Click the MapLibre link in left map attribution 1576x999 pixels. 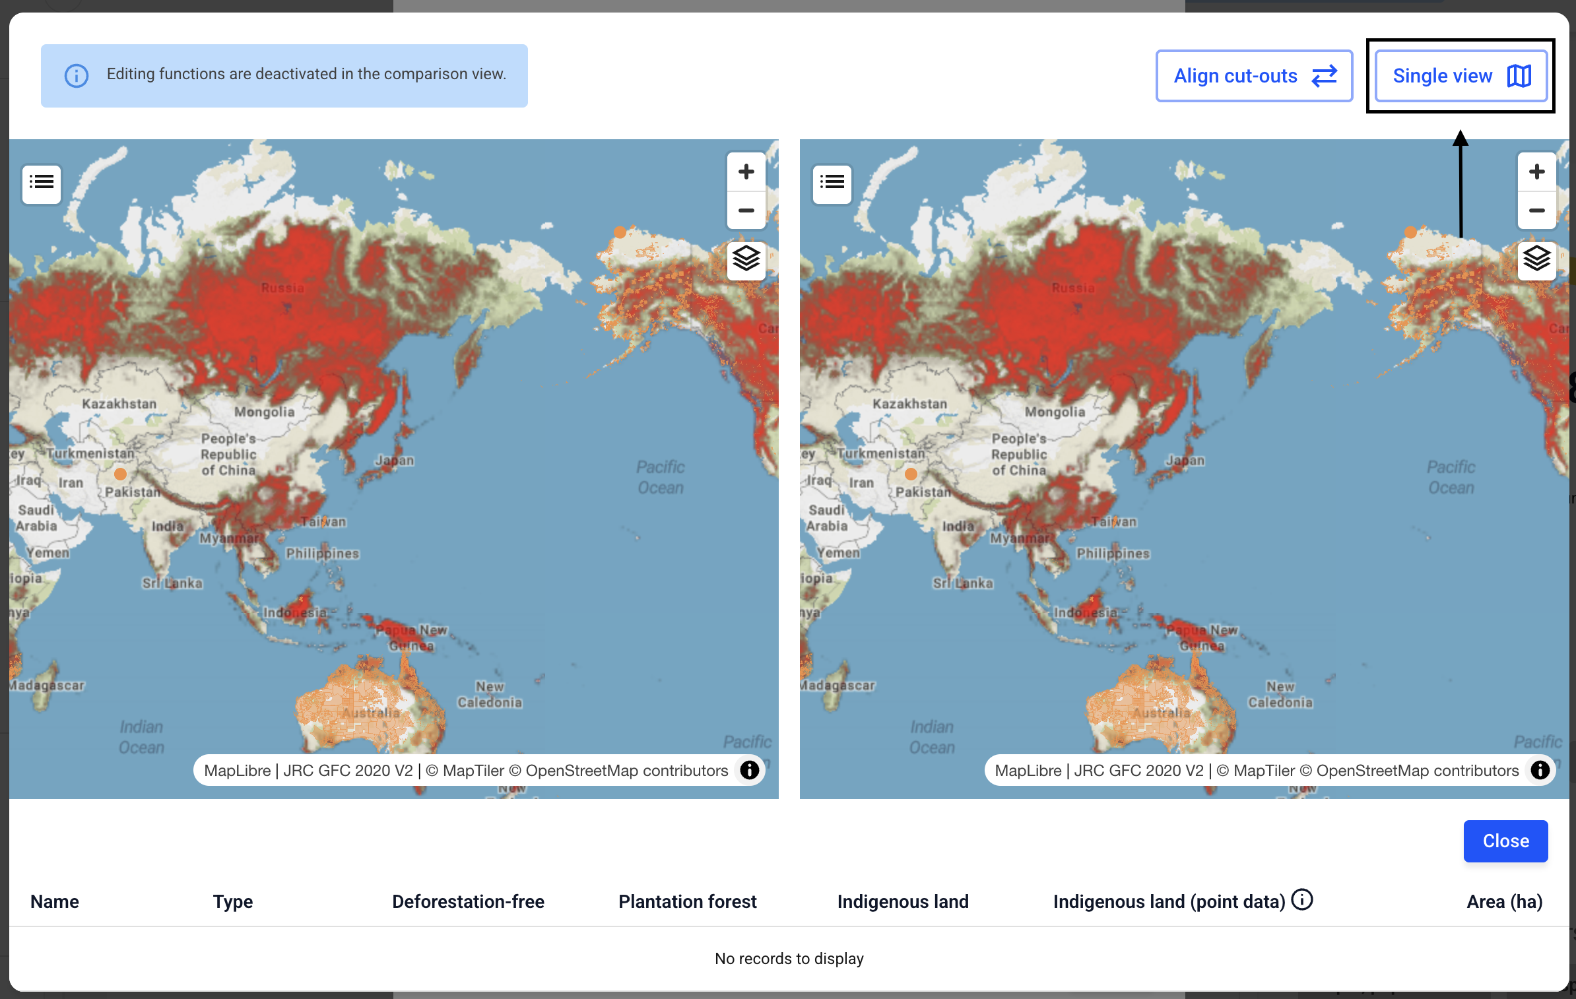[x=238, y=771]
